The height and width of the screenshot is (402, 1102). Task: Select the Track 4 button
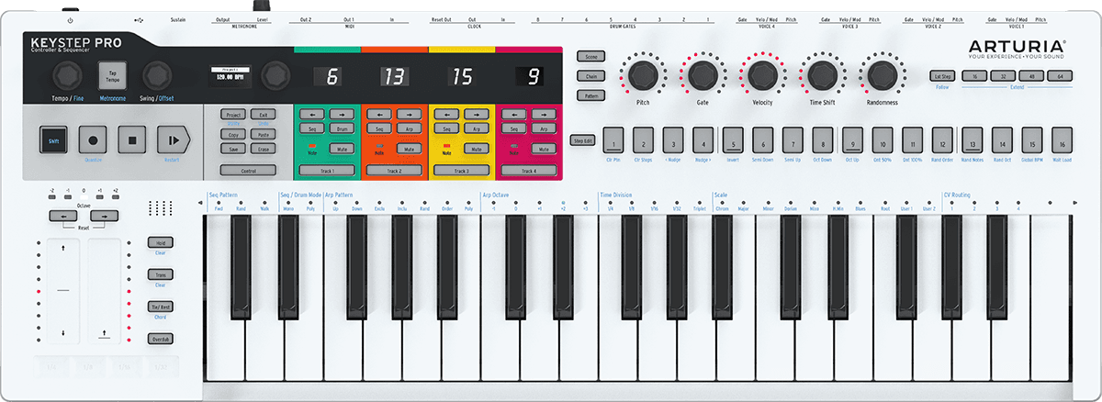coord(529,171)
